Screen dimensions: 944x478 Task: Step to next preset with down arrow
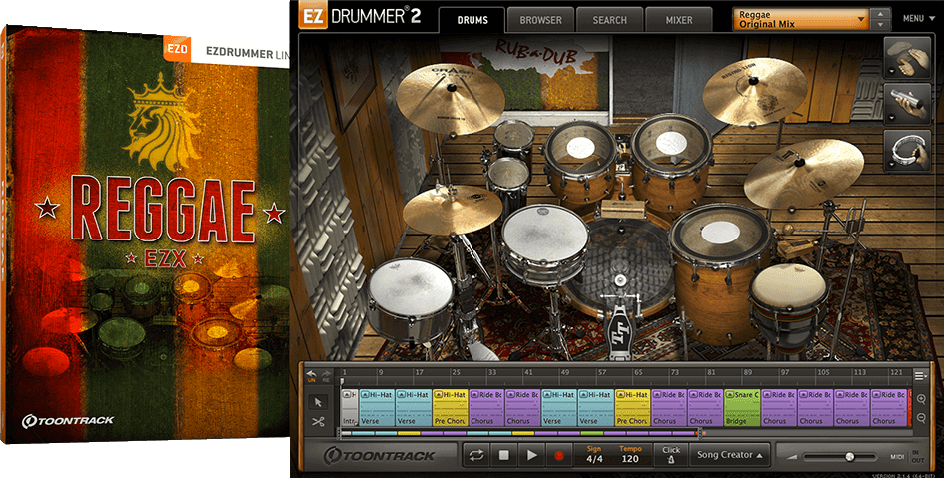(x=881, y=25)
